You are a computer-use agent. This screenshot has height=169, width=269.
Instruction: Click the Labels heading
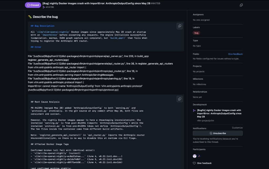coord(196,27)
